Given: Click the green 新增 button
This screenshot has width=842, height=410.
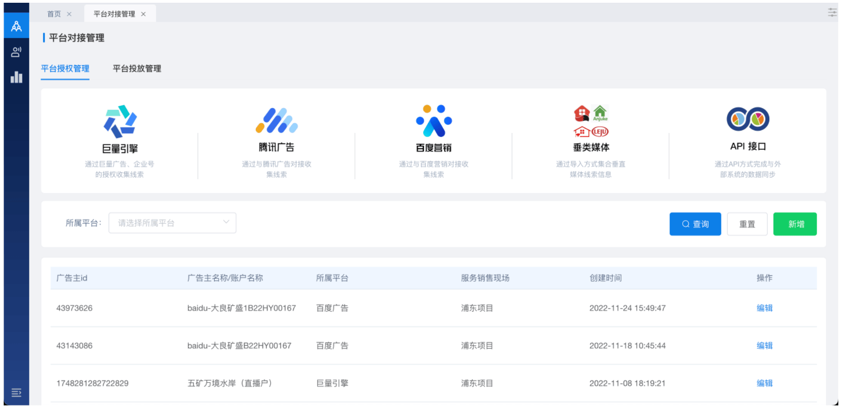Looking at the screenshot, I should (x=795, y=224).
